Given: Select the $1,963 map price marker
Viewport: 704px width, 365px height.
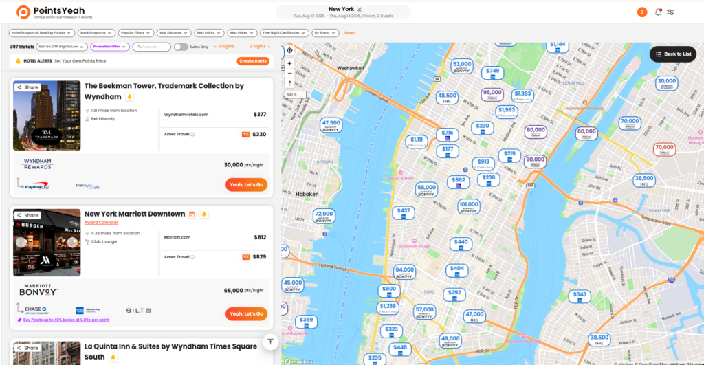Looking at the screenshot, I should (507, 112).
